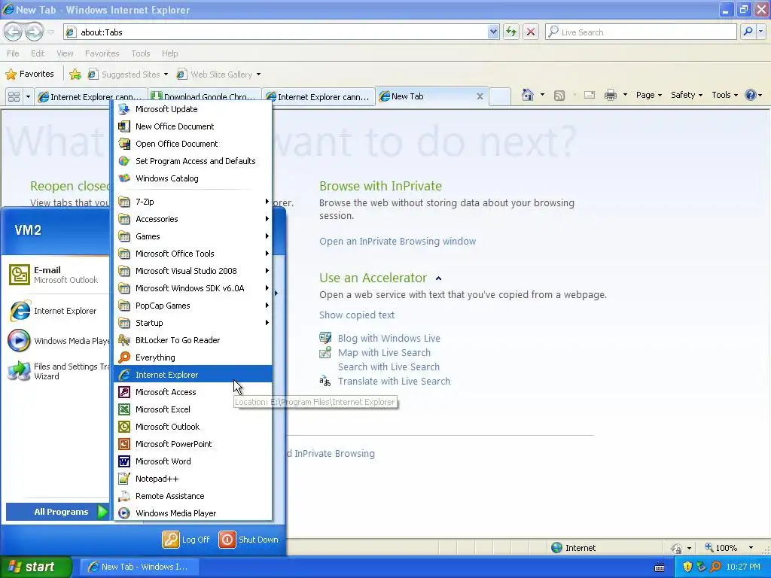Screen dimensions: 771x578
Task: Launch the Everything search program
Action: [193, 357]
